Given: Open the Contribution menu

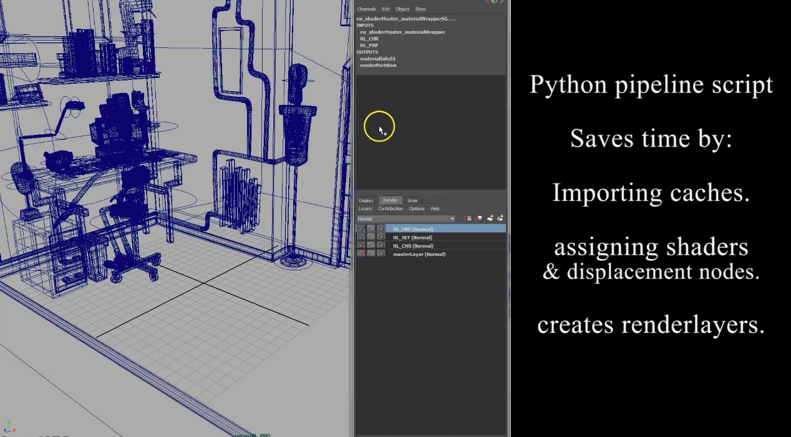Looking at the screenshot, I should [x=391, y=209].
